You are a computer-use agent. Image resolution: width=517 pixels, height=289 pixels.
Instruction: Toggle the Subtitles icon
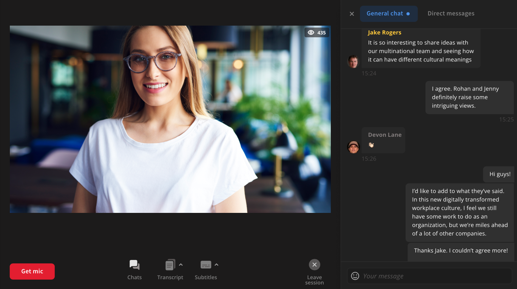pos(206,265)
